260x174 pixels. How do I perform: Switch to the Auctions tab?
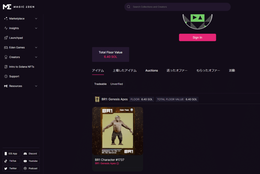152,71
